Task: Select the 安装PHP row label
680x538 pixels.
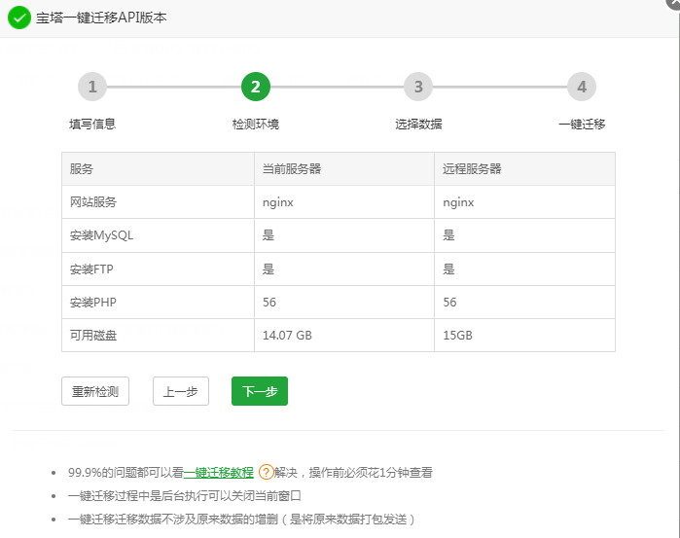Action: pyautogui.click(x=93, y=302)
